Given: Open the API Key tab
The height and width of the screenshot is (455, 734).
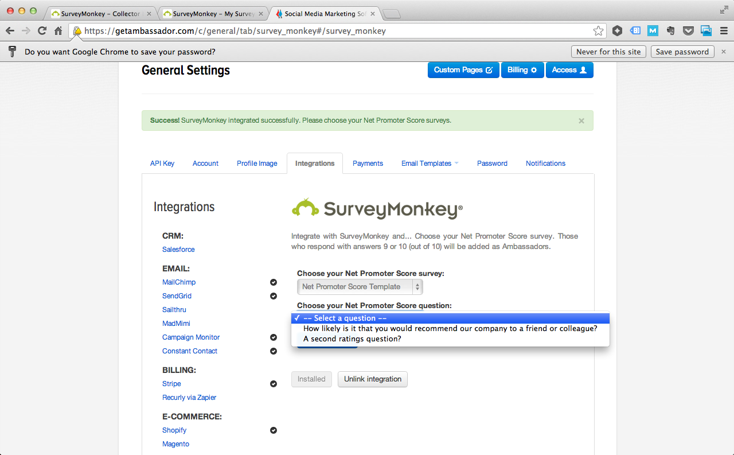Looking at the screenshot, I should click(x=162, y=164).
